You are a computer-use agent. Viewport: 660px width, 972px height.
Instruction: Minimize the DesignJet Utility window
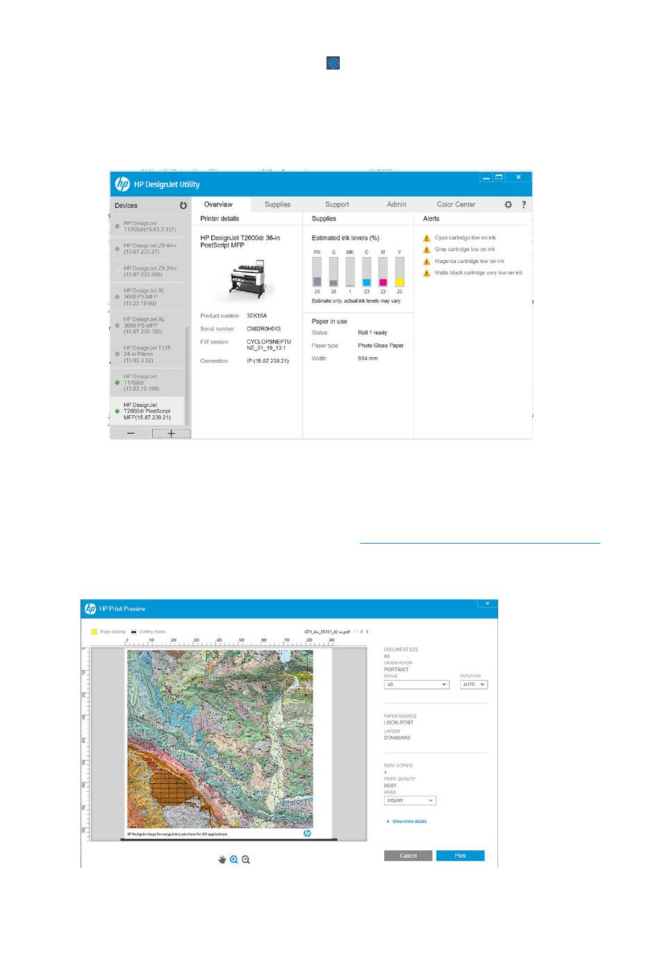pyautogui.click(x=486, y=178)
